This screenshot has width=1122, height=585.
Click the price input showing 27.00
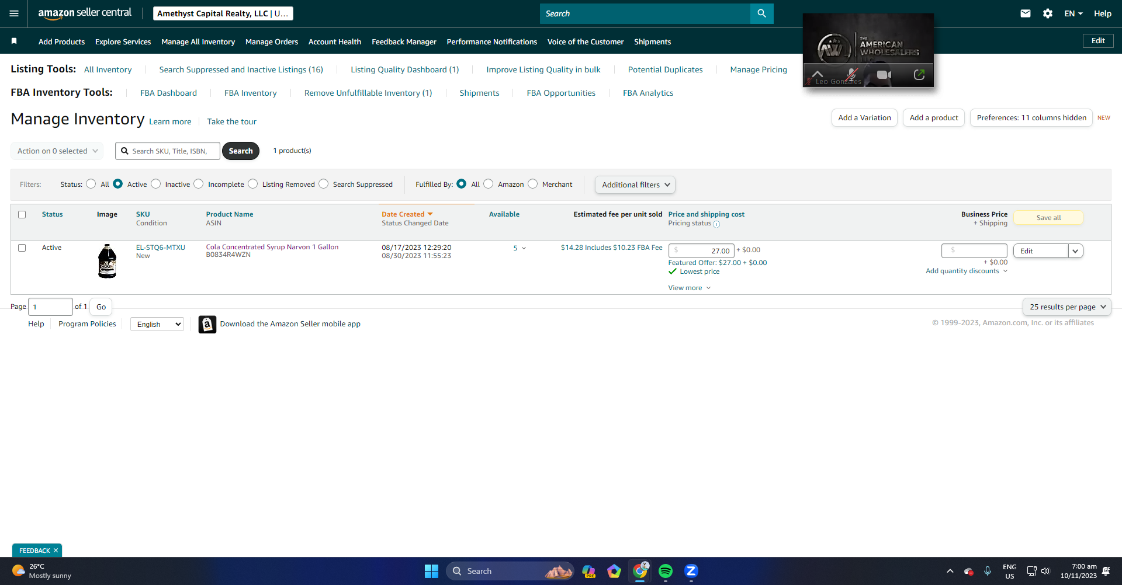(x=701, y=250)
